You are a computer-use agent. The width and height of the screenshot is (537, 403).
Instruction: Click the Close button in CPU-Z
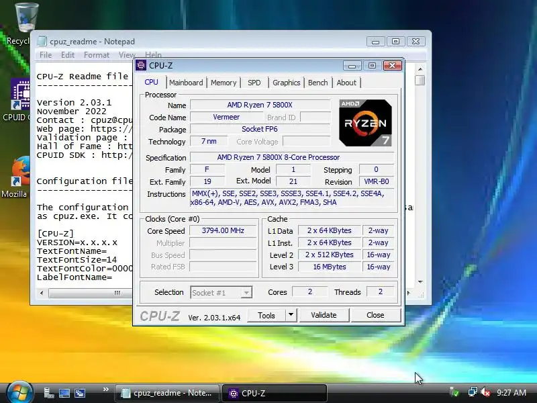(375, 315)
